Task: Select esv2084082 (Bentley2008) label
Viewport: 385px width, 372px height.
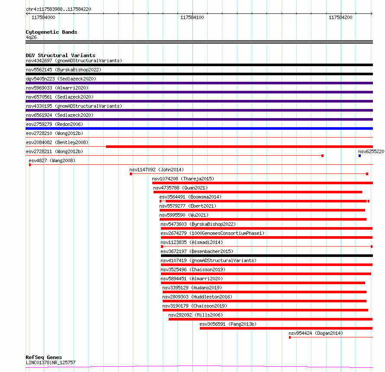Action: pyautogui.click(x=57, y=142)
